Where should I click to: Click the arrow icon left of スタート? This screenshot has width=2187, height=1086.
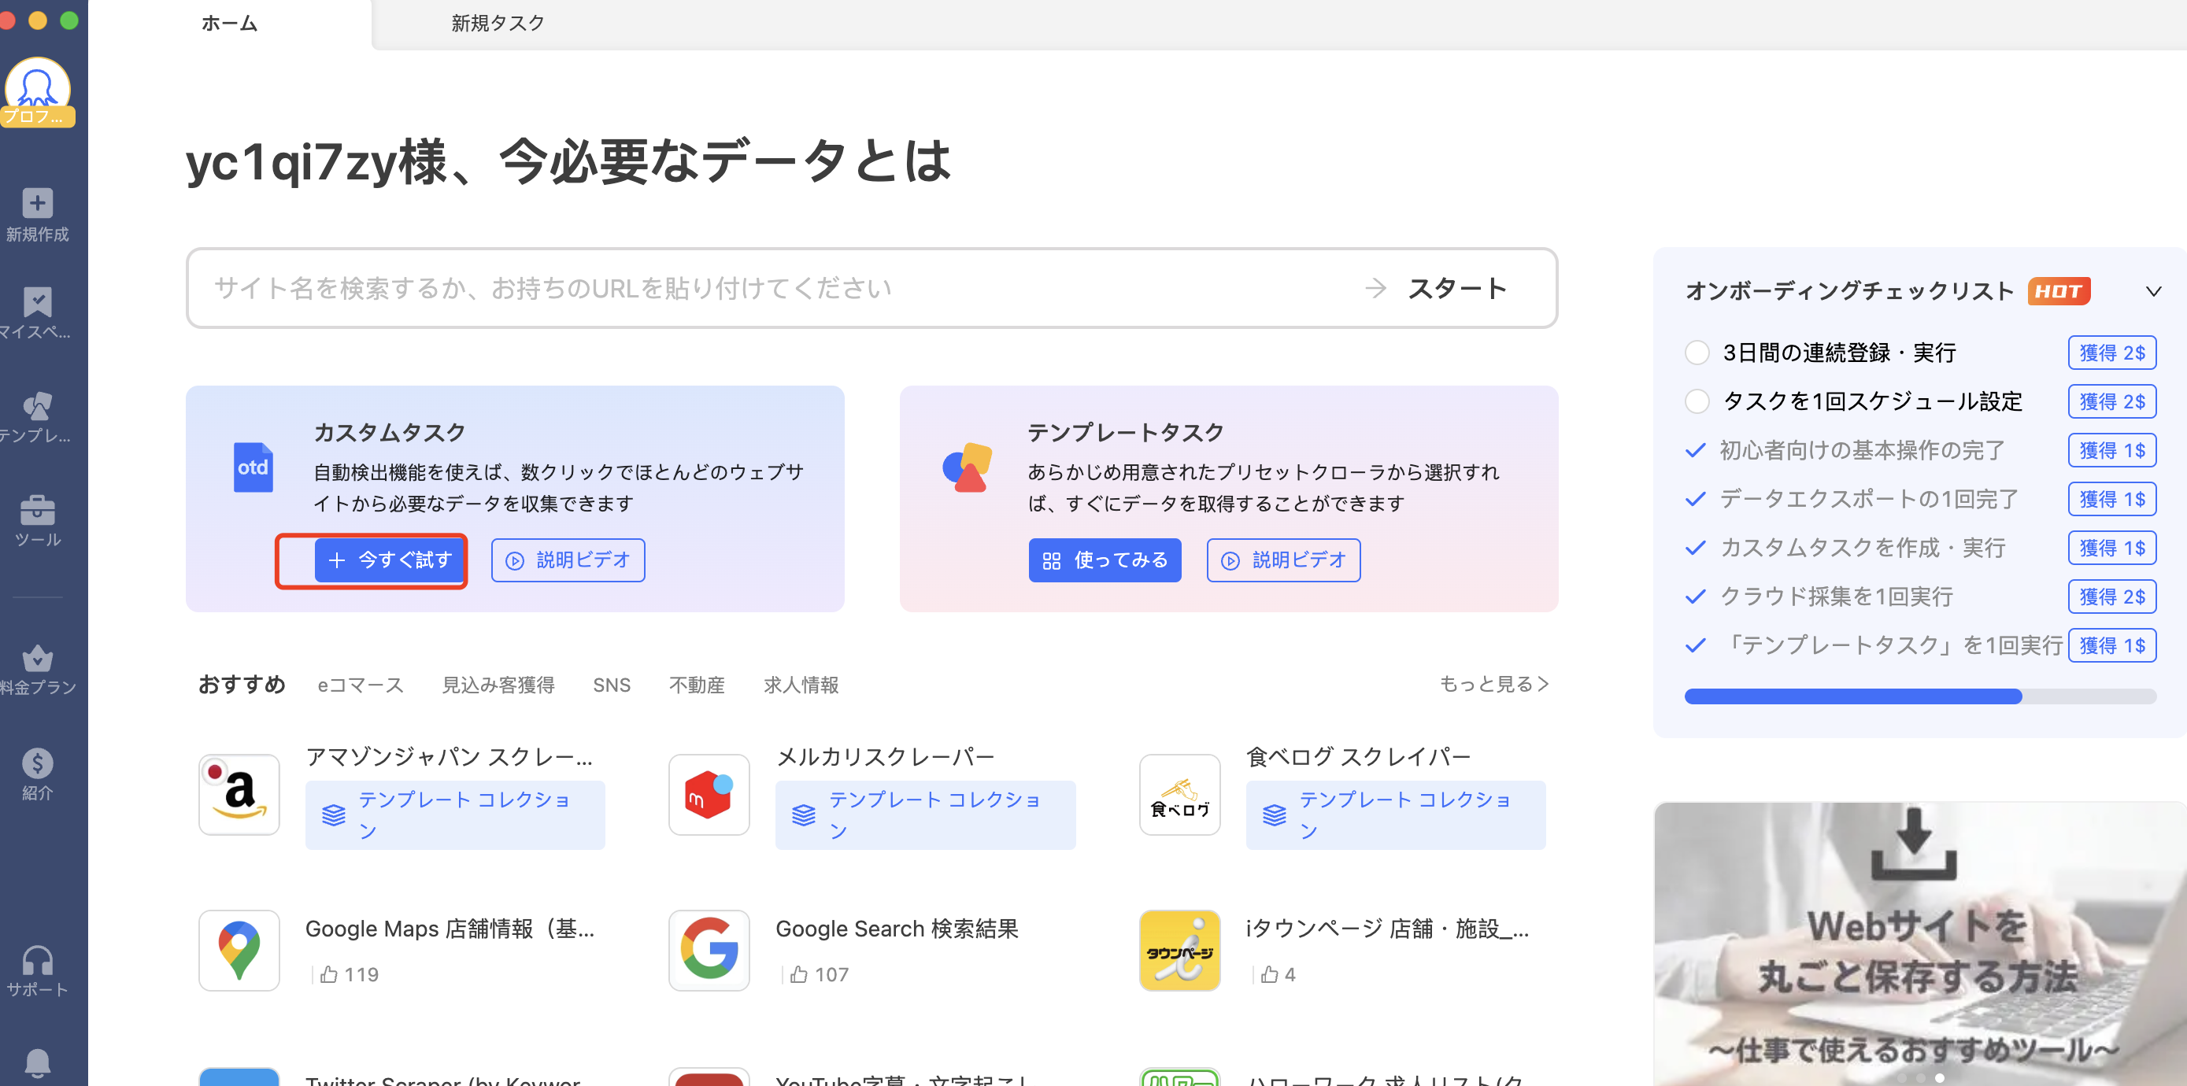pos(1375,289)
